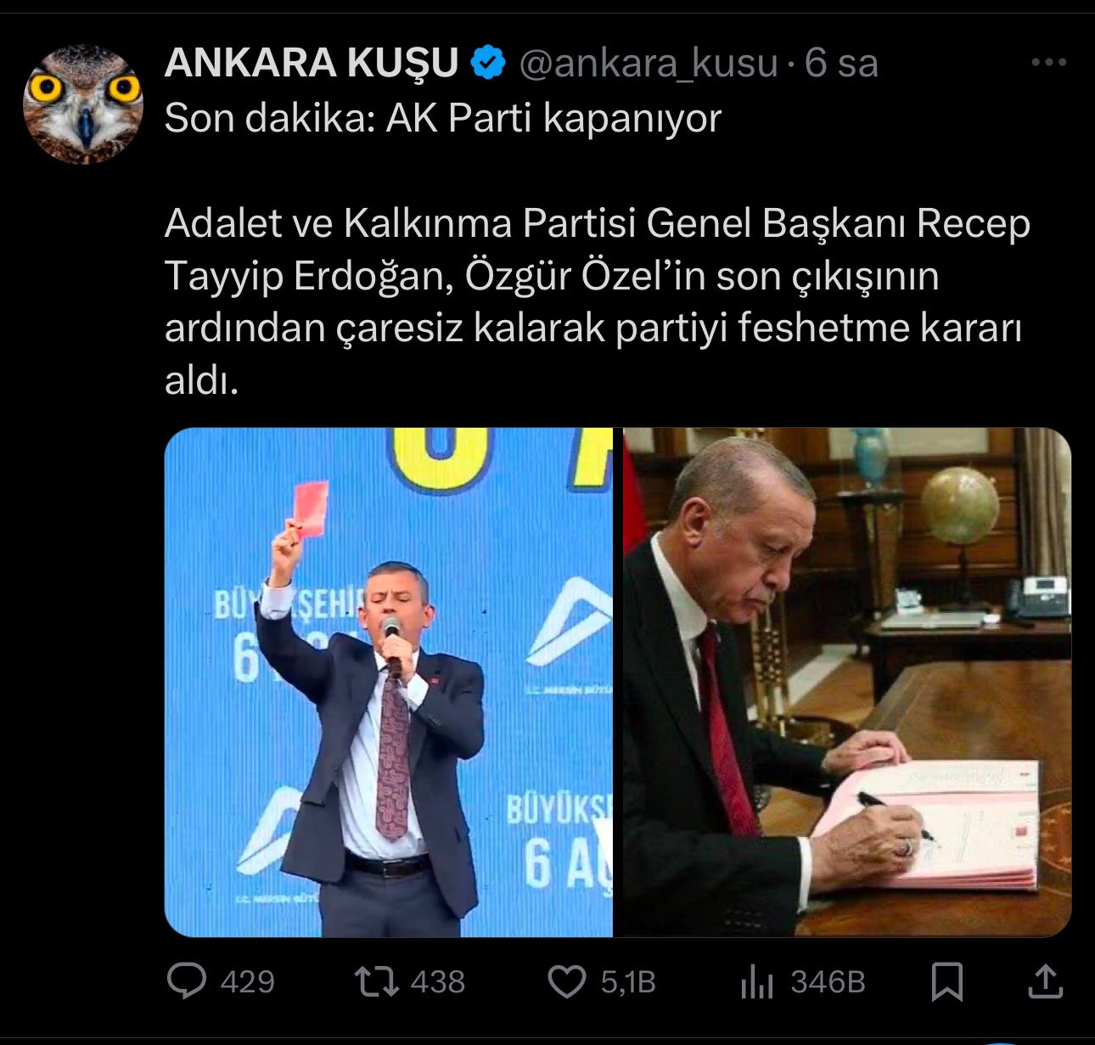Click the 6 sa timestamp

tap(841, 63)
